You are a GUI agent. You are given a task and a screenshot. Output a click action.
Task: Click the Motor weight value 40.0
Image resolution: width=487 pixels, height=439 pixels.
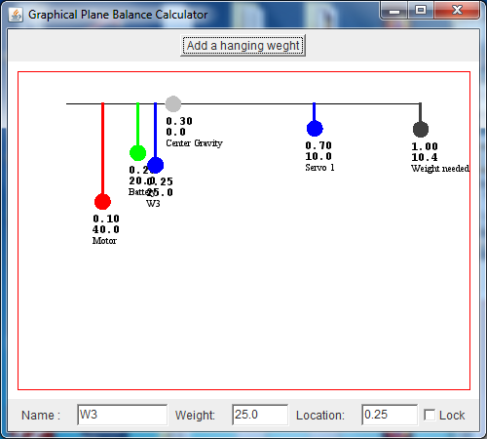click(106, 229)
